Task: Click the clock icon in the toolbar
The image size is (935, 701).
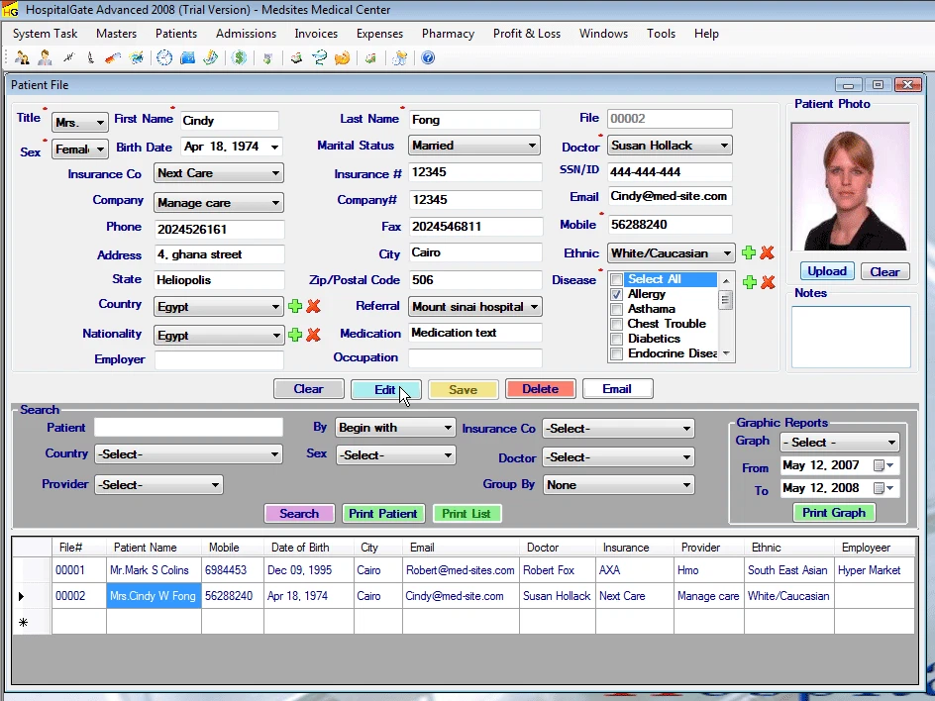Action: pyautogui.click(x=162, y=57)
